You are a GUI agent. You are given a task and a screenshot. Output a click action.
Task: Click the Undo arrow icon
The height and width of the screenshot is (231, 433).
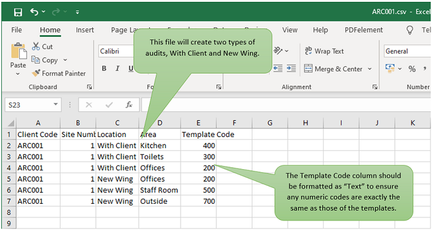(x=34, y=12)
